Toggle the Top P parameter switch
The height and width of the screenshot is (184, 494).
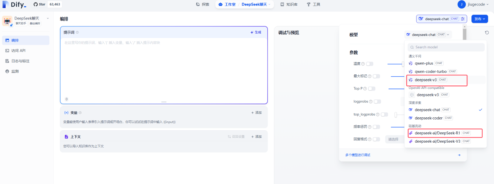click(x=372, y=89)
